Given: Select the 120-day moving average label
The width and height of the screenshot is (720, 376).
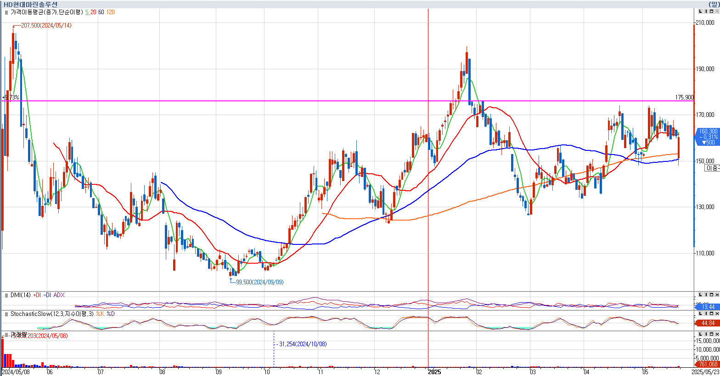Looking at the screenshot, I should point(110,12).
